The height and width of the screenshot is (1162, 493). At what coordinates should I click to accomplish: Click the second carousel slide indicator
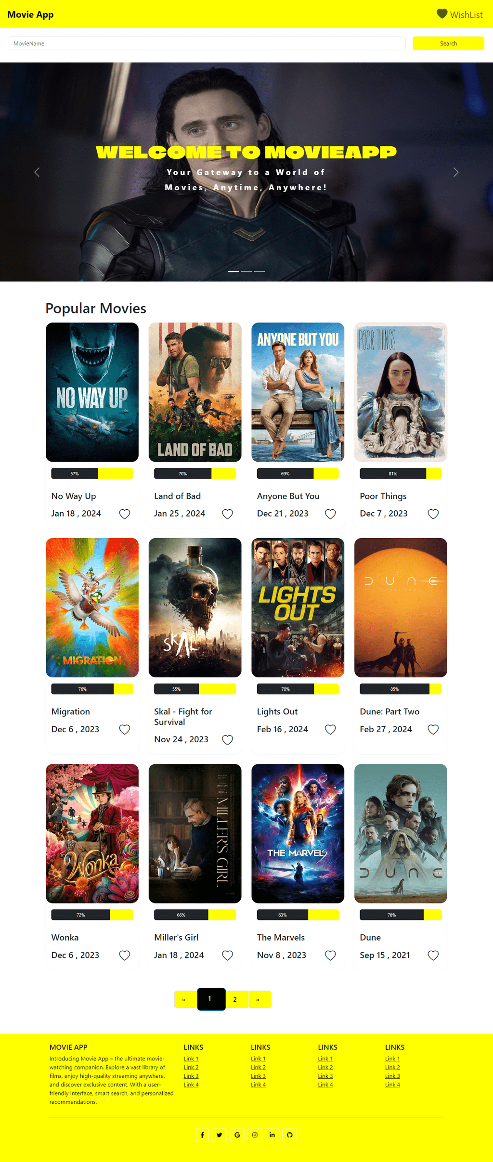point(246,271)
